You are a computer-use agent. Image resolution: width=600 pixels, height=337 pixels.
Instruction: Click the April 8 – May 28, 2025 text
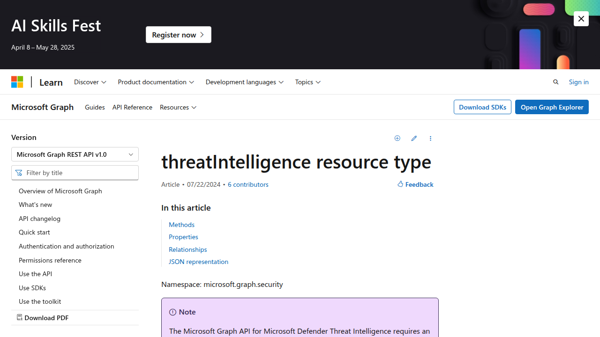pos(43,47)
